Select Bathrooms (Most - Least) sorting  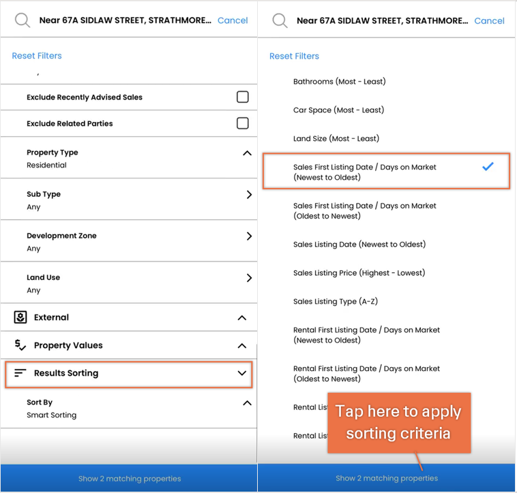(339, 81)
